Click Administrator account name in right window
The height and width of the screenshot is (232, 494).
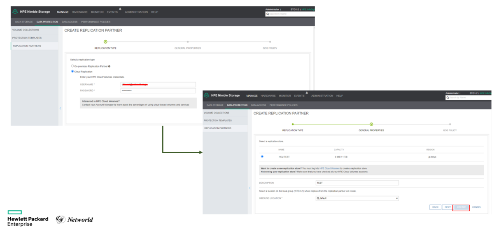pos(452,93)
